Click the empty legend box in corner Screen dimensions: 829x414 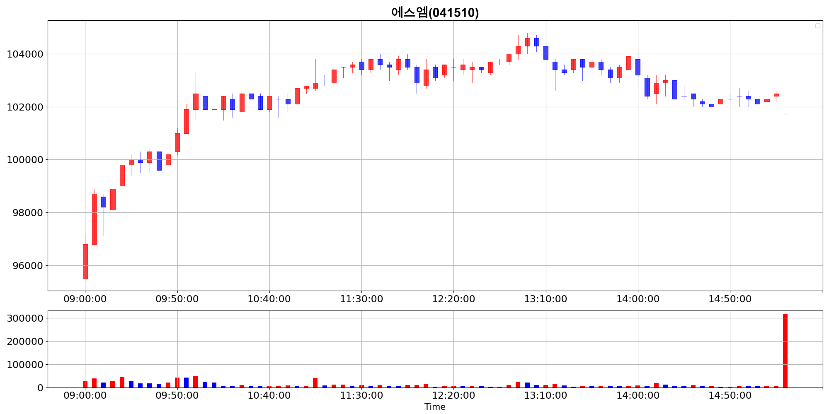(x=818, y=26)
